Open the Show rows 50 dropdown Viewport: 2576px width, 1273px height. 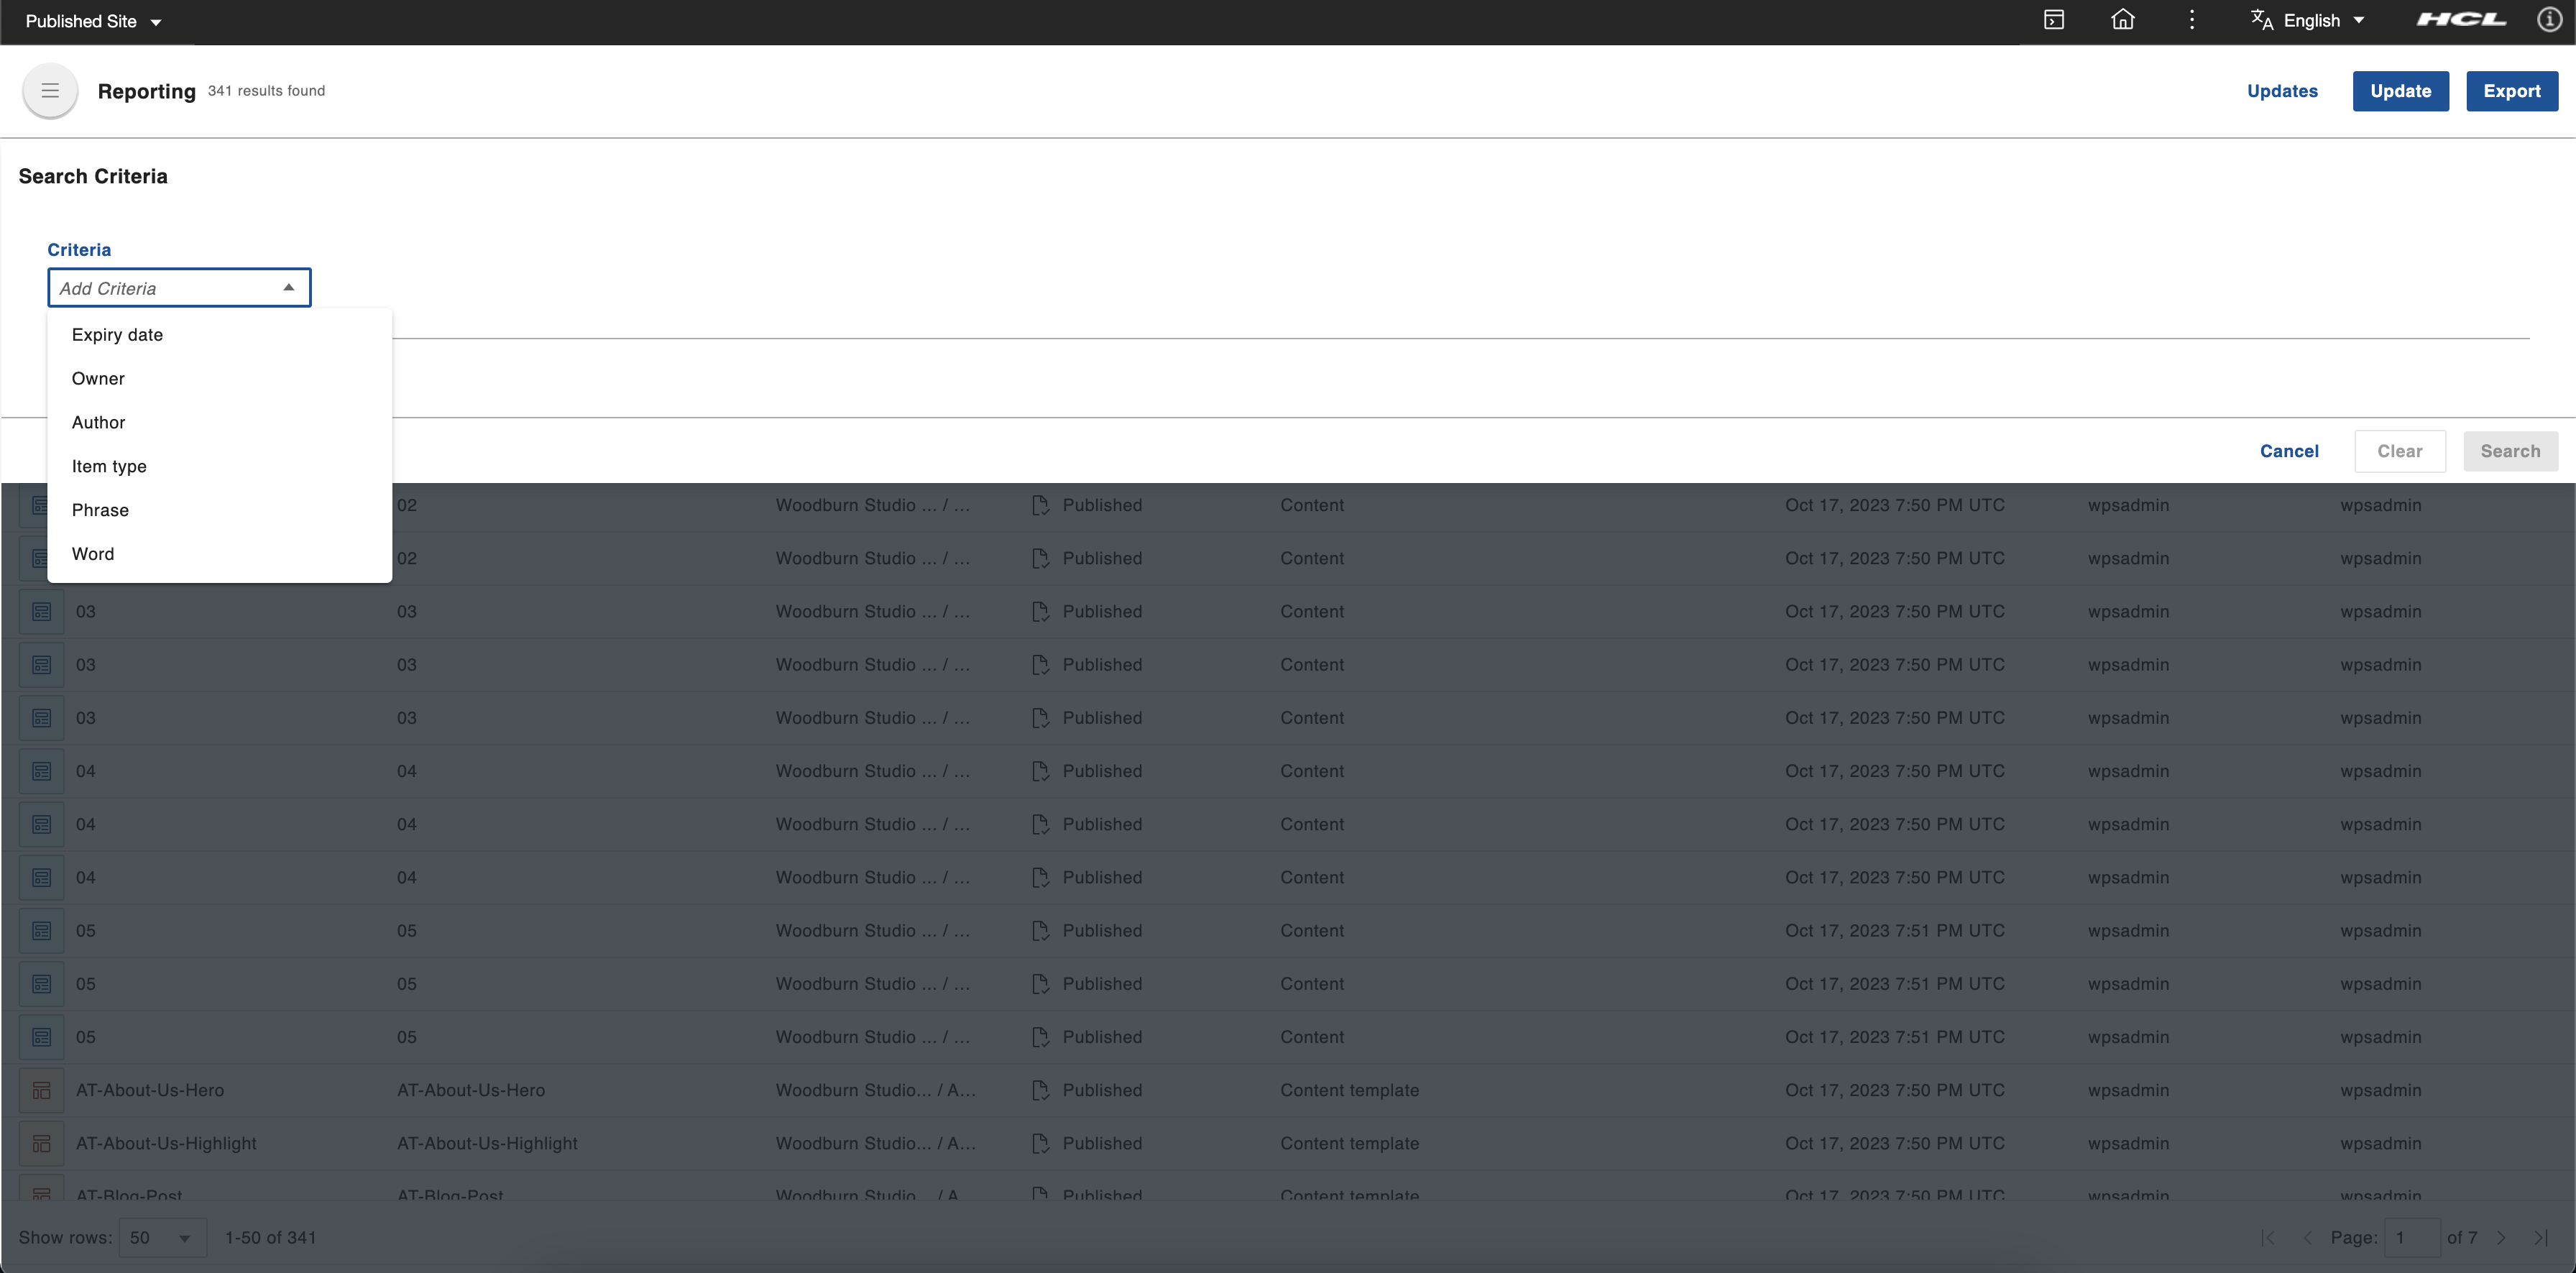coord(162,1238)
